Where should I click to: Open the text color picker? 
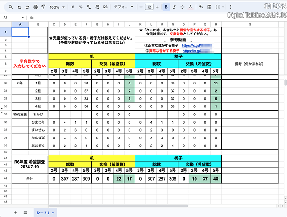coord(191,7)
